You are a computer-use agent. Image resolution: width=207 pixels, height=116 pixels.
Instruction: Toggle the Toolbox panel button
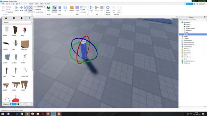click(54, 9)
